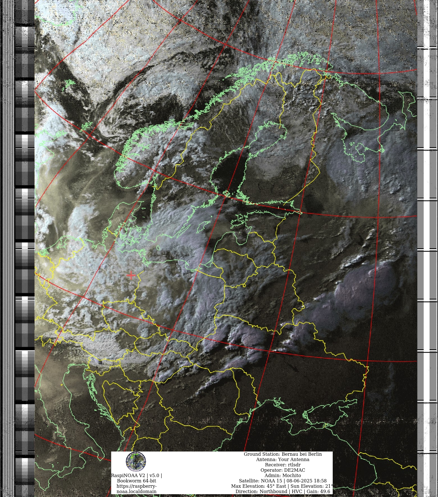Select the 'Admin: Mochito' line
The width and height of the screenshot is (438, 497).
(283, 475)
